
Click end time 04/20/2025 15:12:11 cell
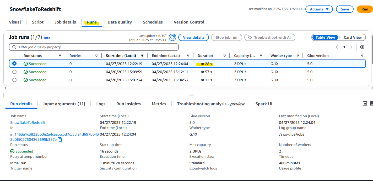click(170, 72)
